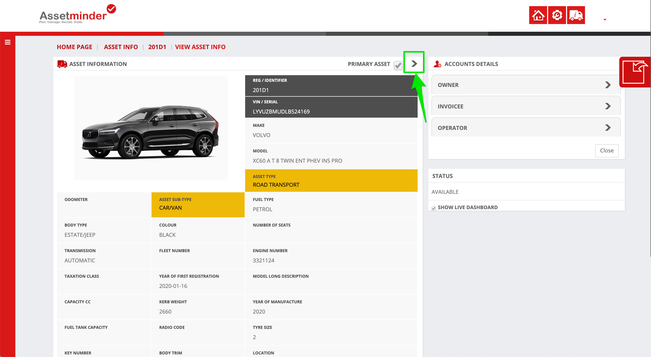Click the BLACK colour value
Viewport: 651px width, 357px height.
click(x=167, y=235)
